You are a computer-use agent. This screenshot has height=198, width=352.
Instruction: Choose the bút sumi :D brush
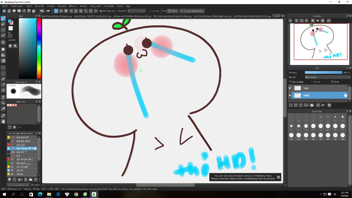[22, 137]
